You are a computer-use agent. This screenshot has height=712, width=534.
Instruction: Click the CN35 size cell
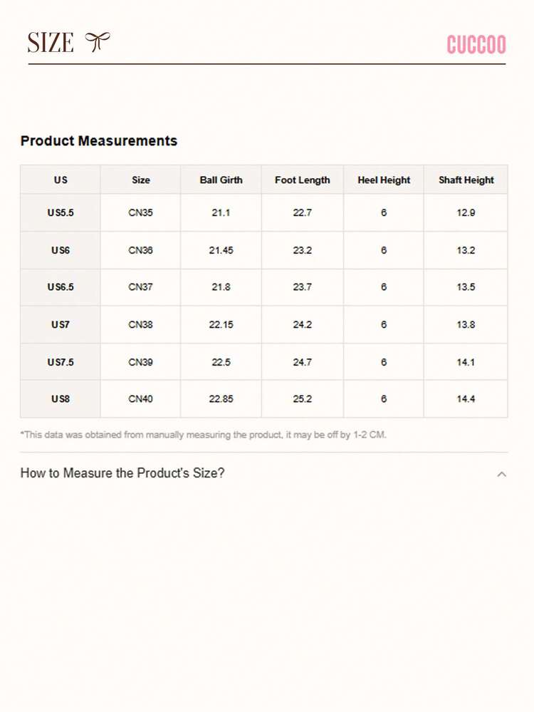140,212
